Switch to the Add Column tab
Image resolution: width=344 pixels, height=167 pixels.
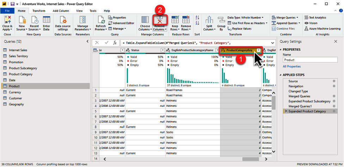click(x=61, y=11)
